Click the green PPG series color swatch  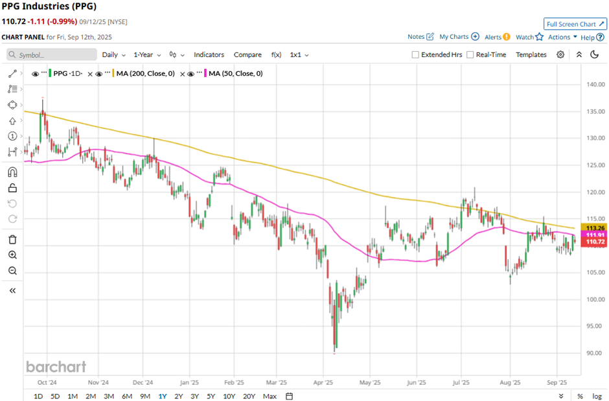(50, 73)
